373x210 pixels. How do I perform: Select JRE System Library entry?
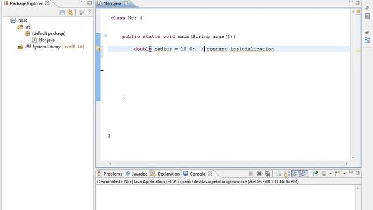click(x=54, y=47)
